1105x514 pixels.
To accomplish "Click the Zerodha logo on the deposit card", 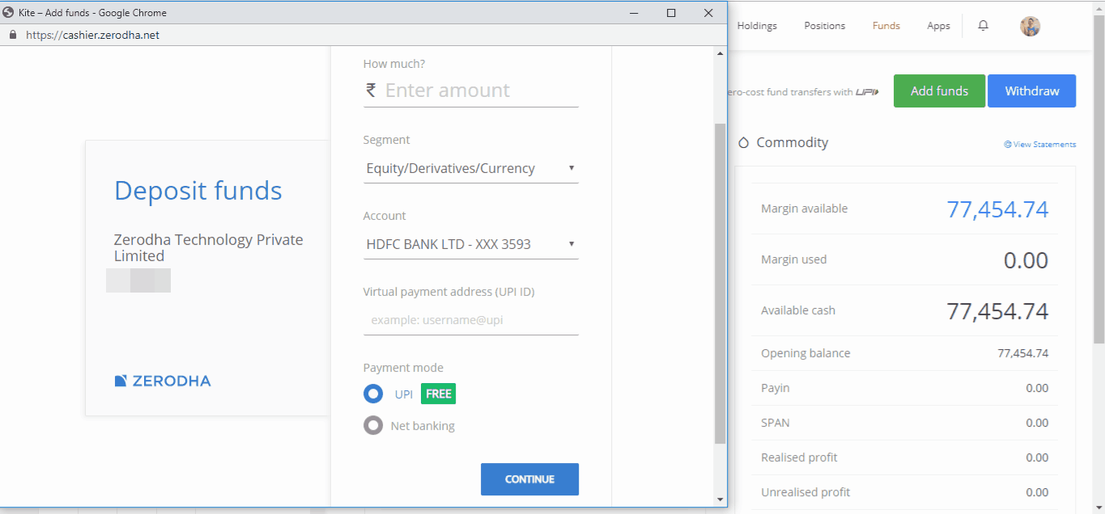I will [x=163, y=381].
